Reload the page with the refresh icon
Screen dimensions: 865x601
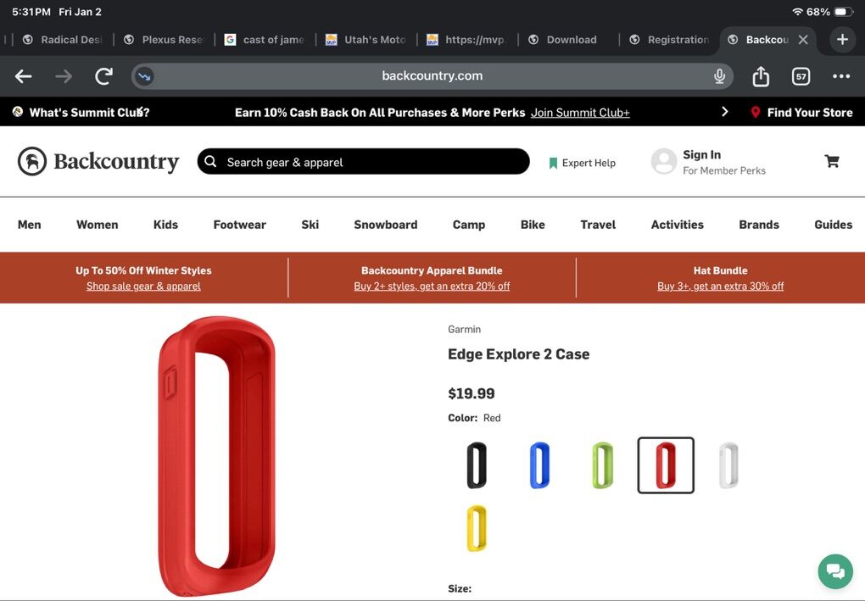[x=103, y=76]
